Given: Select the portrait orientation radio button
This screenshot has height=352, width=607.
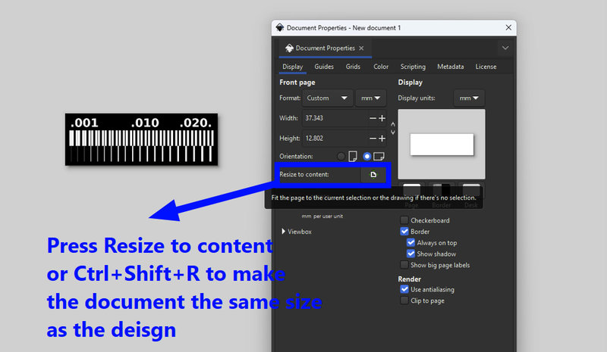Looking at the screenshot, I should click(x=341, y=157).
